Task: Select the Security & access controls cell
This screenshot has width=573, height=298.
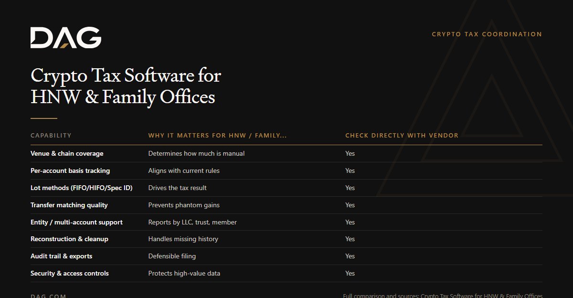Action: (70, 274)
